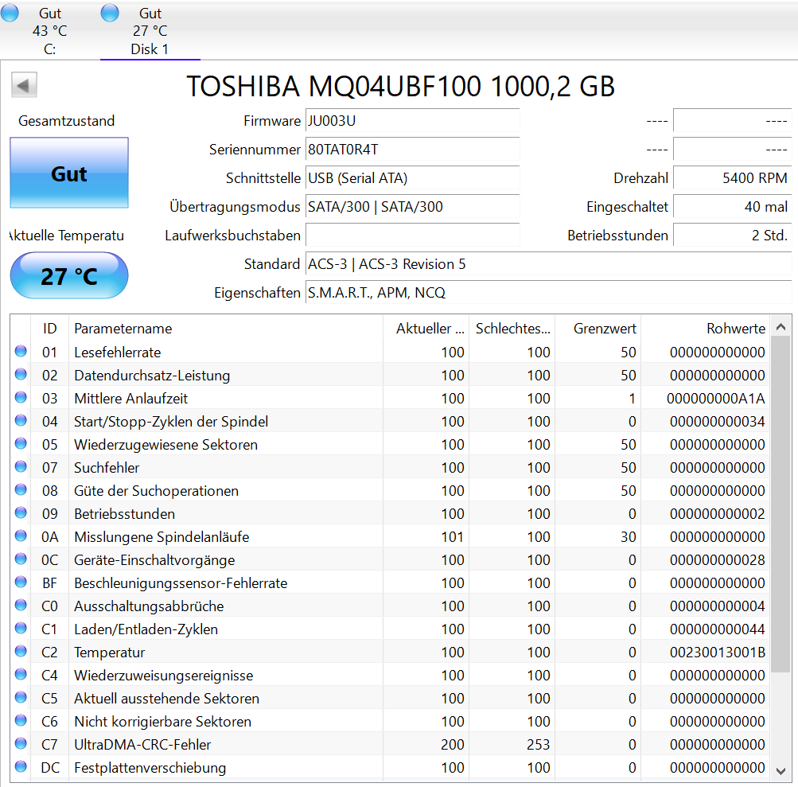Click status dot of row ID 09
Image resolution: width=798 pixels, height=787 pixels.
pos(21,512)
